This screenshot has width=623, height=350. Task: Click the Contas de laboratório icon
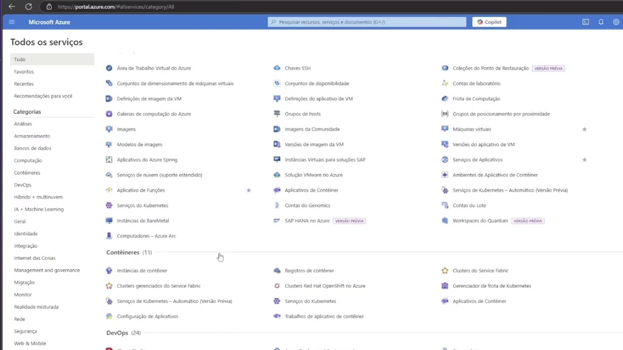pos(445,83)
